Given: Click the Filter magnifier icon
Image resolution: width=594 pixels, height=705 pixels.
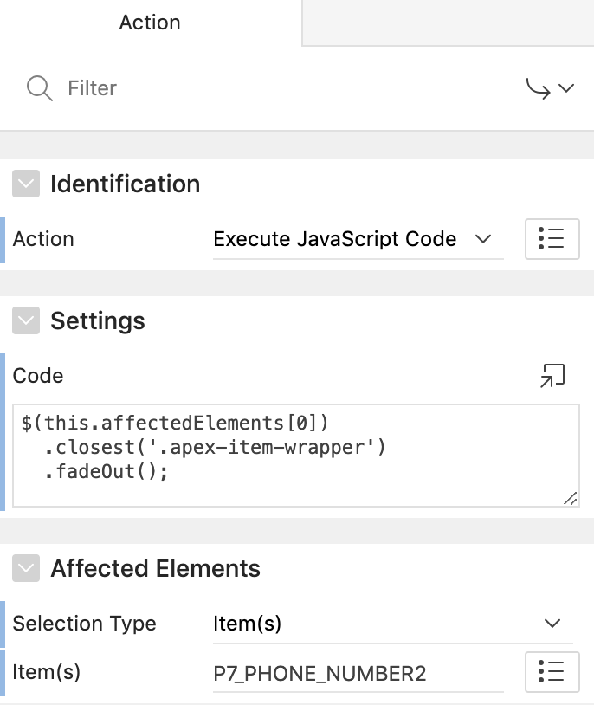Looking at the screenshot, I should coord(40,88).
